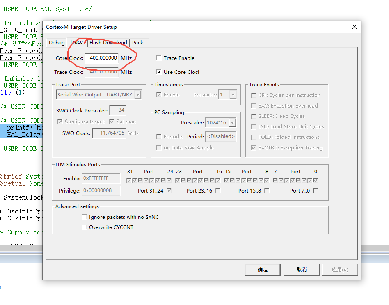The width and height of the screenshot is (389, 305).
Task: Toggle EXCTRC: Exception Tracing
Action: [x=254, y=148]
